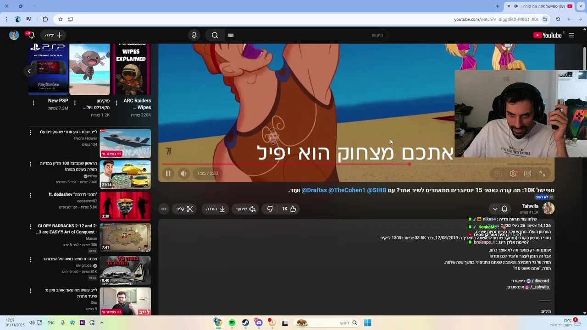Open options for Pedro Federer live video
The width and height of the screenshot is (587, 330).
[x=30, y=132]
